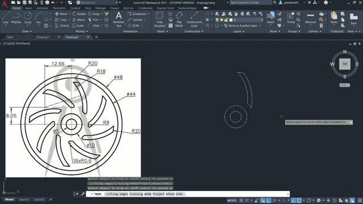Switch to the Drawing1 file tab
The image size is (363, 204).
43,37
